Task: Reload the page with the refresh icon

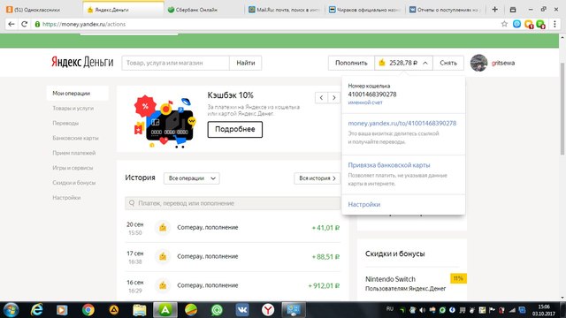Action: (24, 24)
